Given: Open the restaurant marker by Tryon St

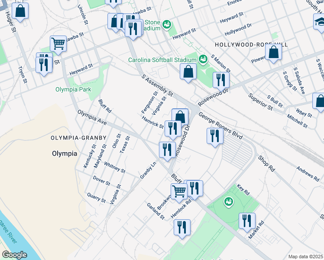Looking at the screenshot, I should [x=44, y=66].
